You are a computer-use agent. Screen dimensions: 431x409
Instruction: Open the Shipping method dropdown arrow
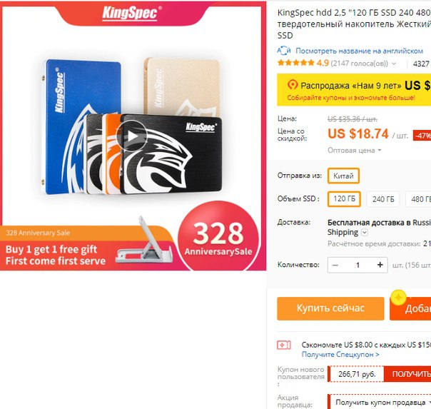(365, 233)
